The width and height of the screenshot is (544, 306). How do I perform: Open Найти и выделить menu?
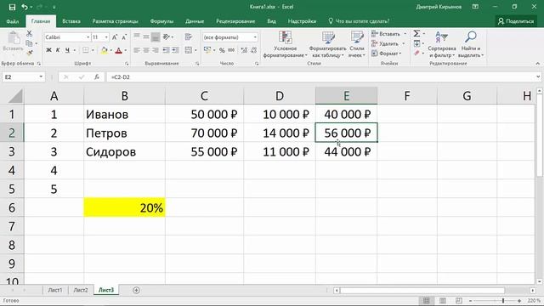[x=471, y=44]
